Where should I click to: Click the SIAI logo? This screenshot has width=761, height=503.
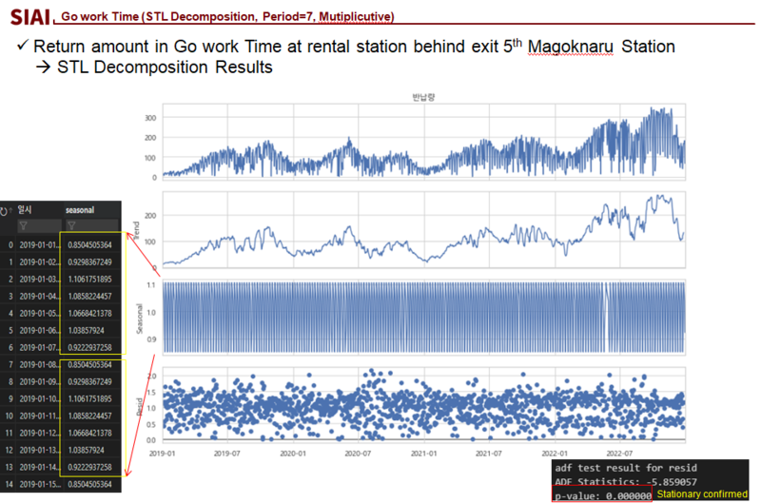pos(29,16)
